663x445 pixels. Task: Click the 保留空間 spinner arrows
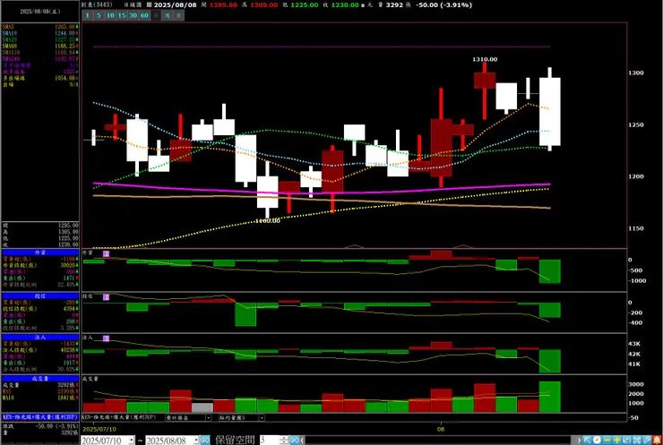point(284,441)
